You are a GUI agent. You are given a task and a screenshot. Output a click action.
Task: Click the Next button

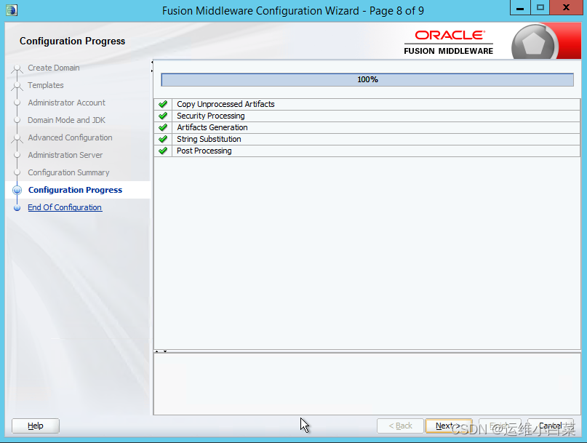pos(448,426)
